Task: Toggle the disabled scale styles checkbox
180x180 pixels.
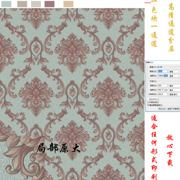Action: pyautogui.click(x=148, y=99)
